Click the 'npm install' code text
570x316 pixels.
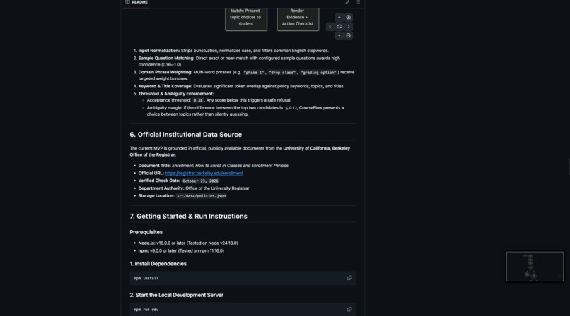[146, 279]
